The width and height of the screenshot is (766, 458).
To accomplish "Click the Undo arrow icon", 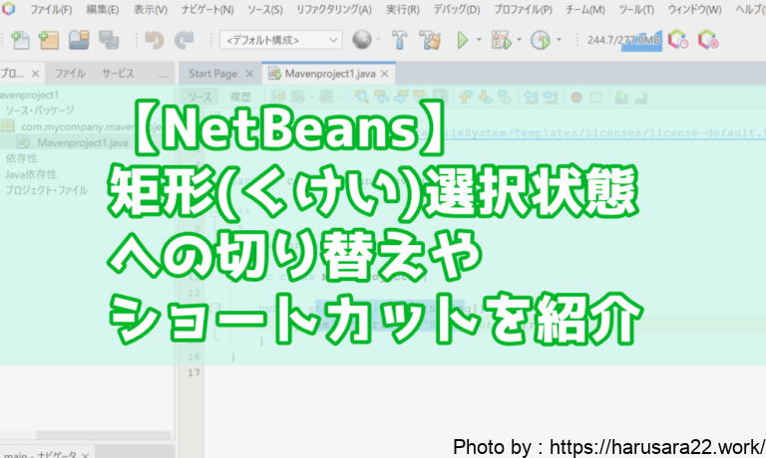I will [x=155, y=40].
